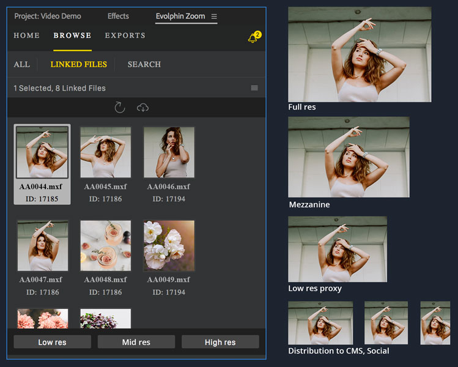Click the AA0049.mxf file name

click(x=169, y=280)
